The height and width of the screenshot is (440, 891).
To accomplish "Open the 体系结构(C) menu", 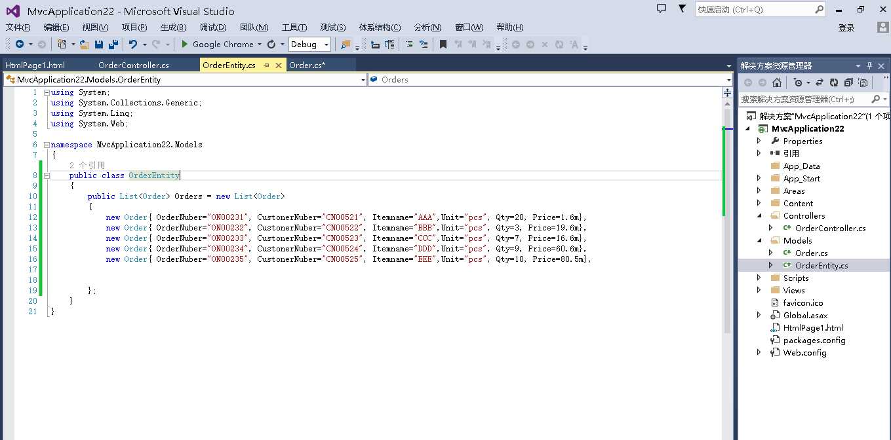I will click(380, 27).
